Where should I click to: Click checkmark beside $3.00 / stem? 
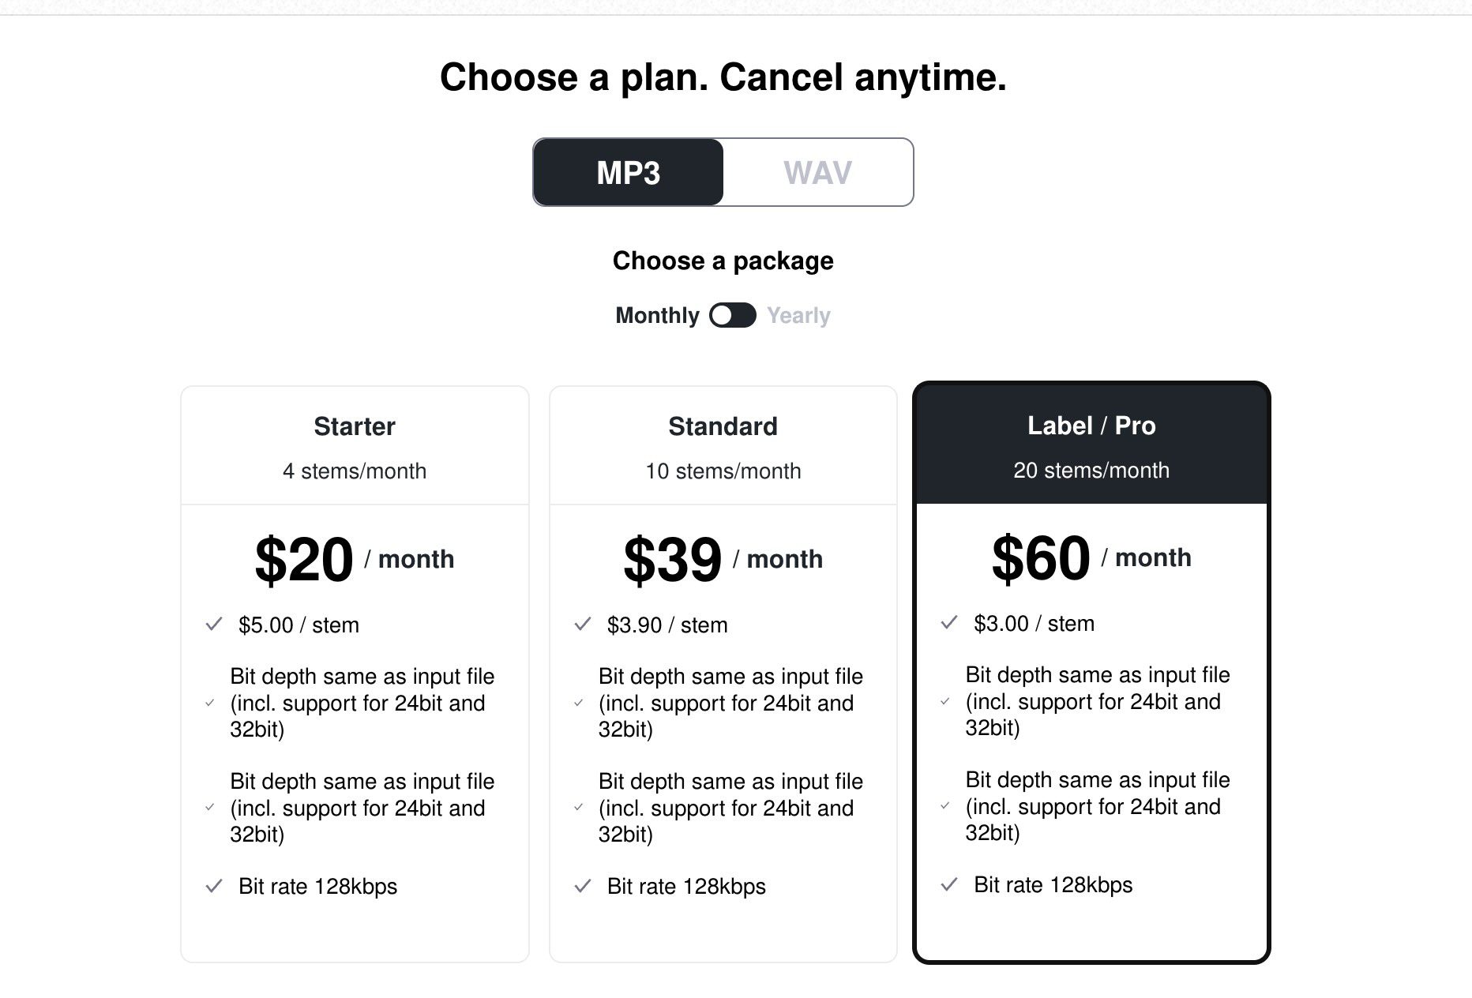(949, 623)
